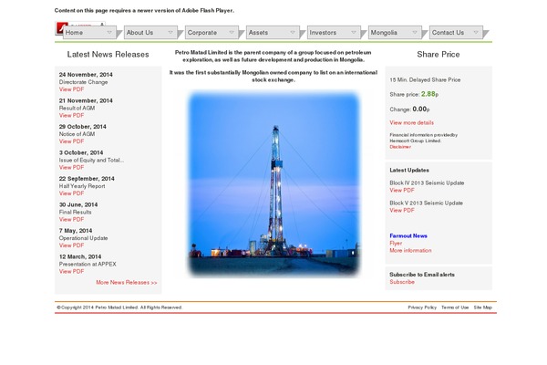
Task: View PDF for Operational Update
Action: click(71, 245)
